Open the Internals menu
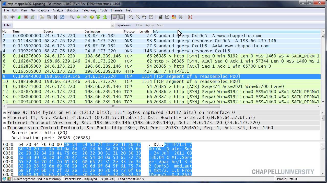 116,10
